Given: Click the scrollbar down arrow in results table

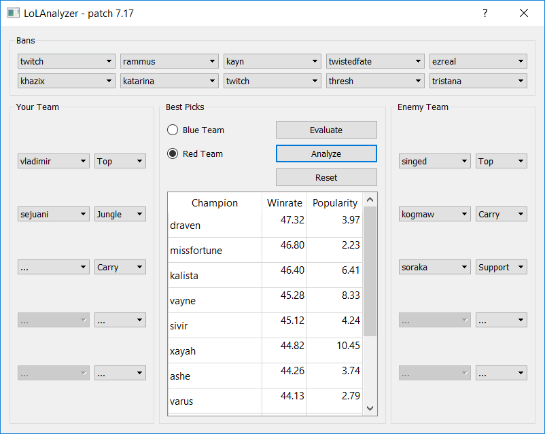Looking at the screenshot, I should click(x=370, y=408).
